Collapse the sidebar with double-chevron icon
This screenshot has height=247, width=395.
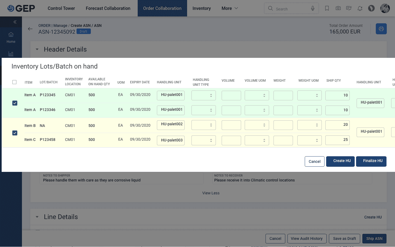(15, 22)
